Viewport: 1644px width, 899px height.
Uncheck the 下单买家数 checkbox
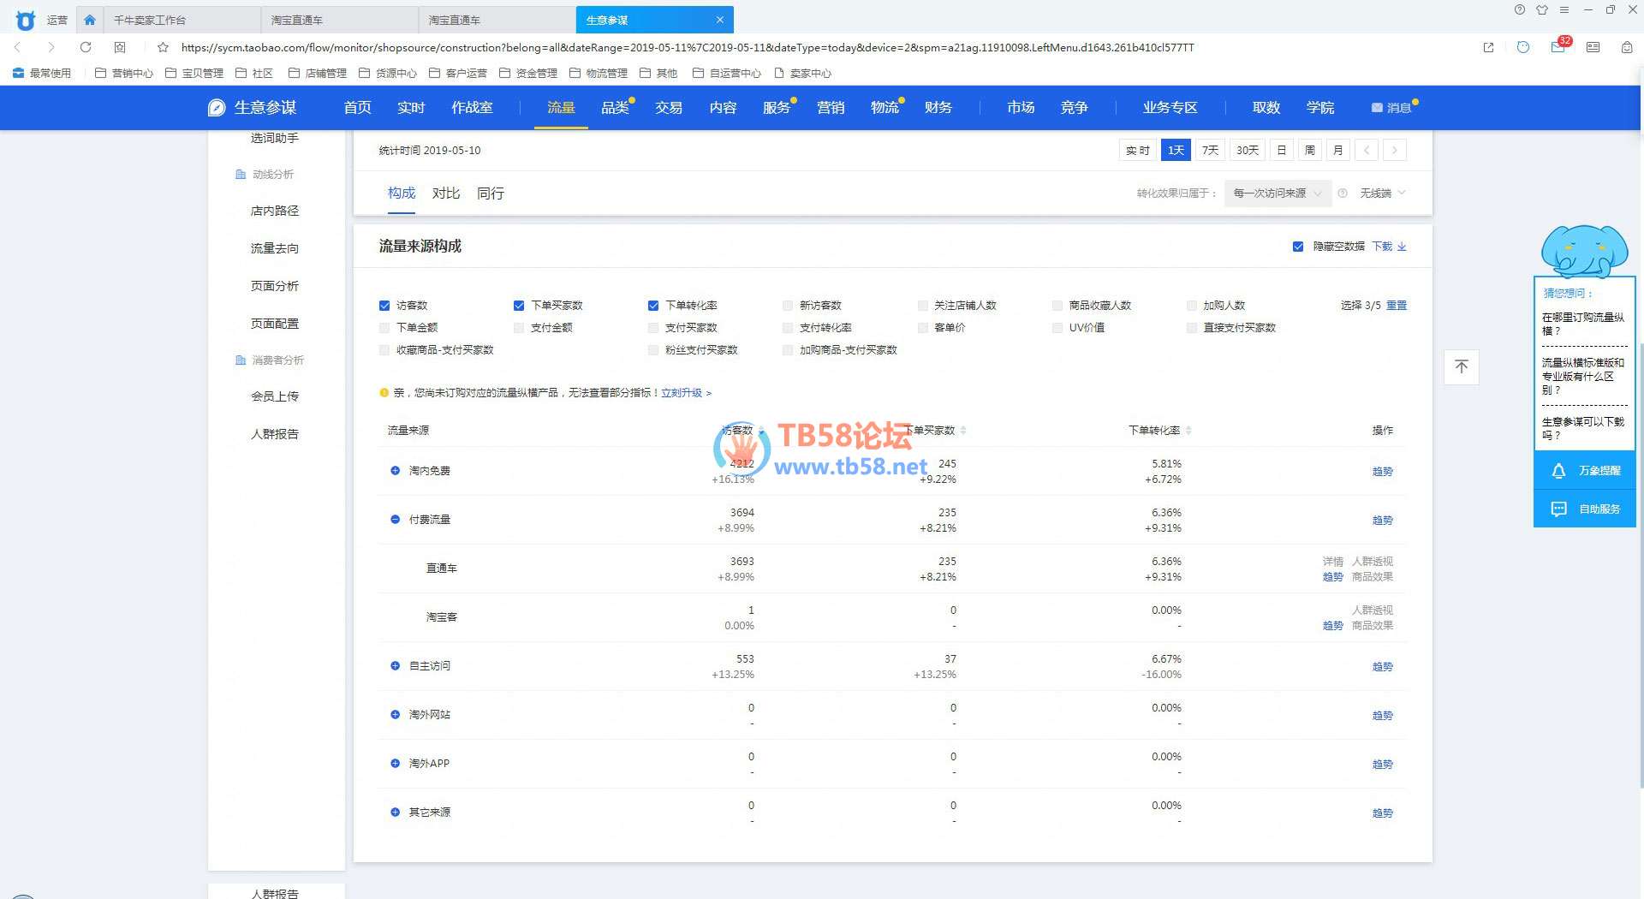tap(519, 306)
